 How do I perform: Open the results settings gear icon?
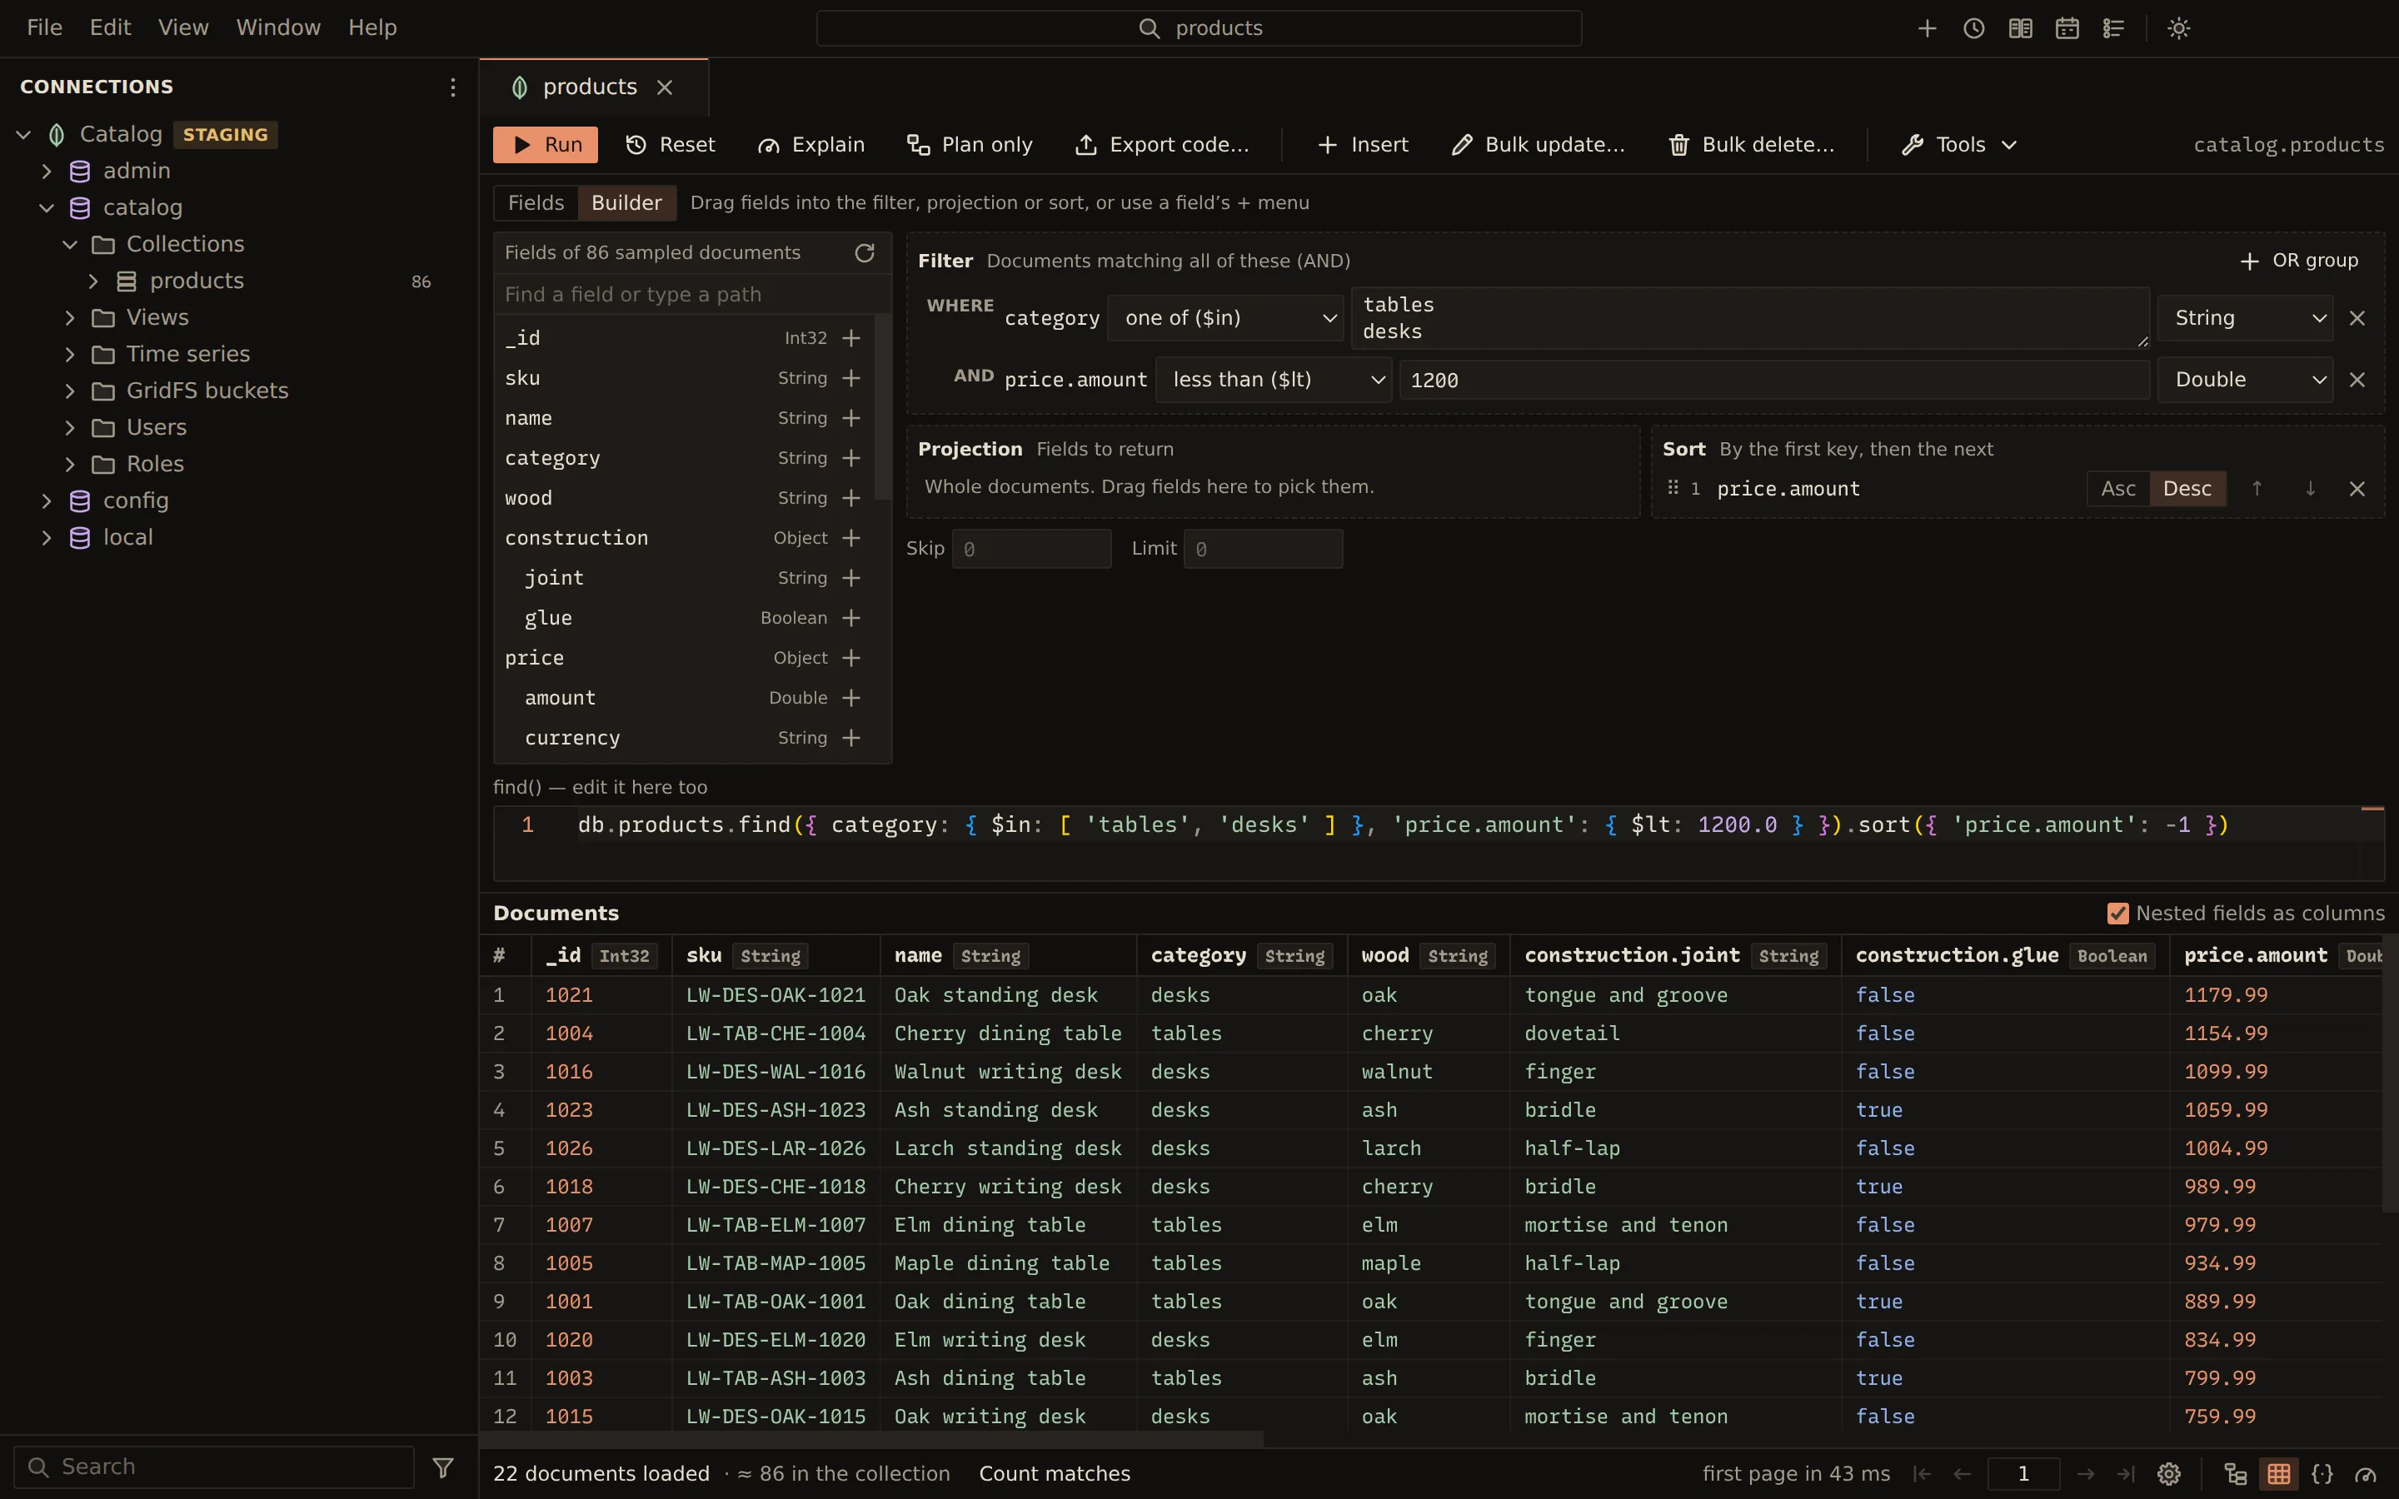[2168, 1474]
